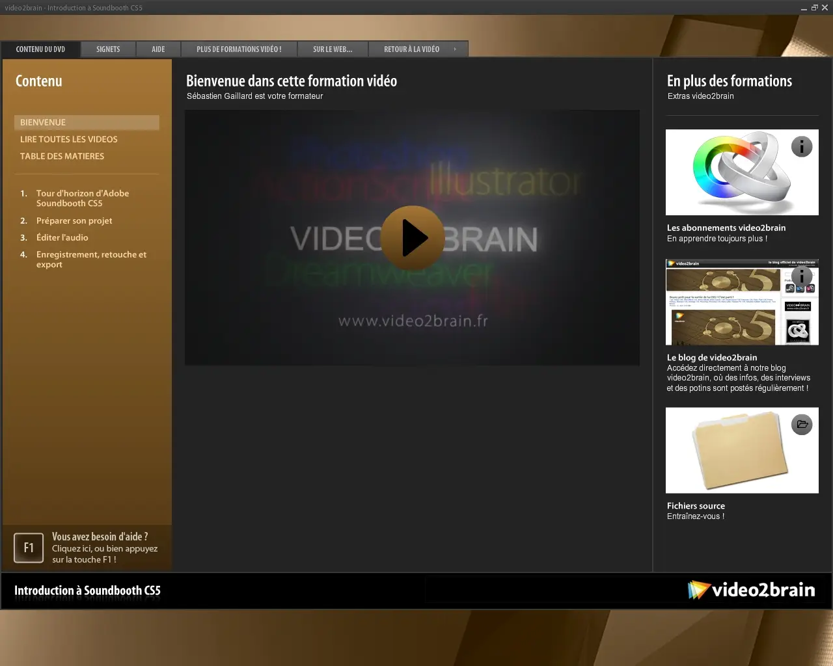
Task: Click "En apprendre toujours plus !" text
Action: [x=717, y=239]
